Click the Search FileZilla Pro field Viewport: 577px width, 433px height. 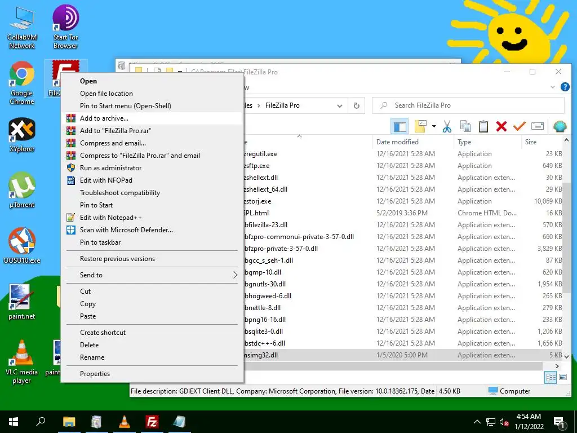click(x=468, y=105)
